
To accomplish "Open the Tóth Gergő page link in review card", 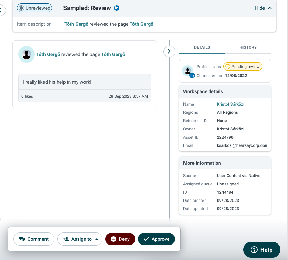I will pyautogui.click(x=113, y=54).
